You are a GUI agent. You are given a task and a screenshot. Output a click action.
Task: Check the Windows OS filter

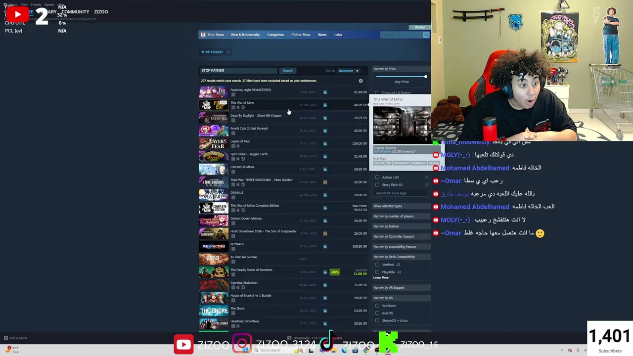(377, 306)
